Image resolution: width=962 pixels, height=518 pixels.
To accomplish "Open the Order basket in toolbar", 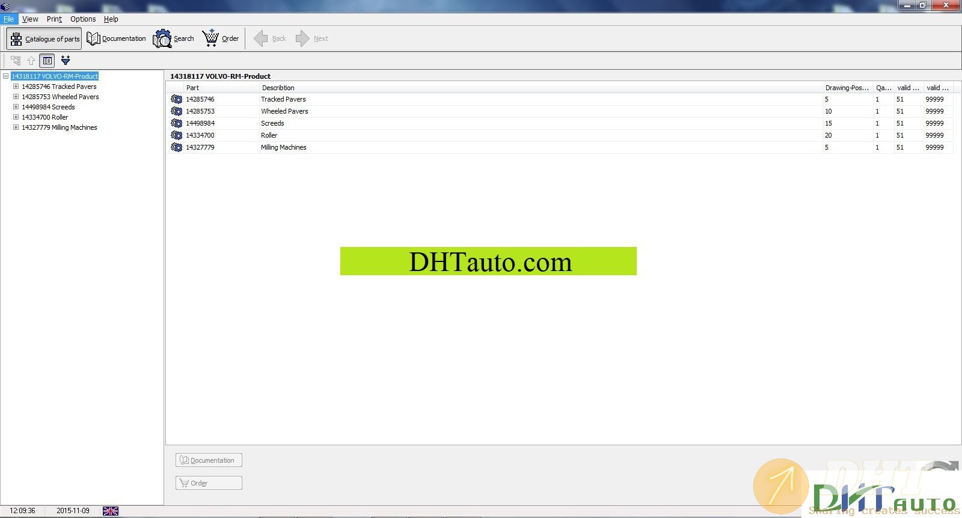I will [221, 38].
